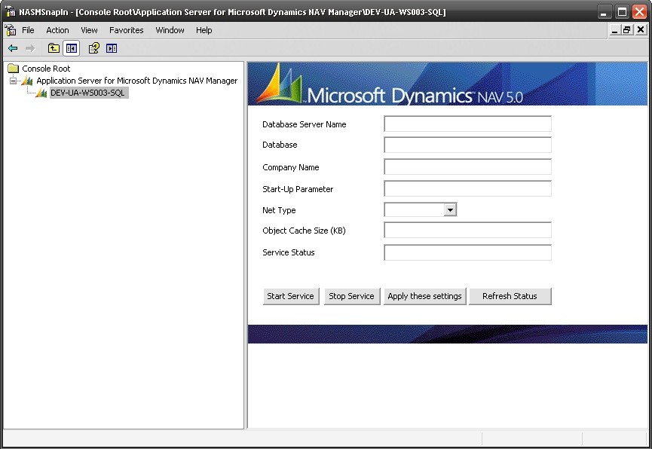This screenshot has height=449, width=652.
Task: Toggle Show/Hide Action Pane icon
Action: click(112, 48)
